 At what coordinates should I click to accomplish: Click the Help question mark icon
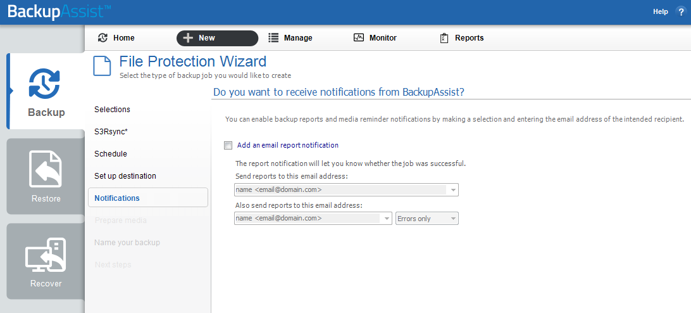(x=682, y=13)
